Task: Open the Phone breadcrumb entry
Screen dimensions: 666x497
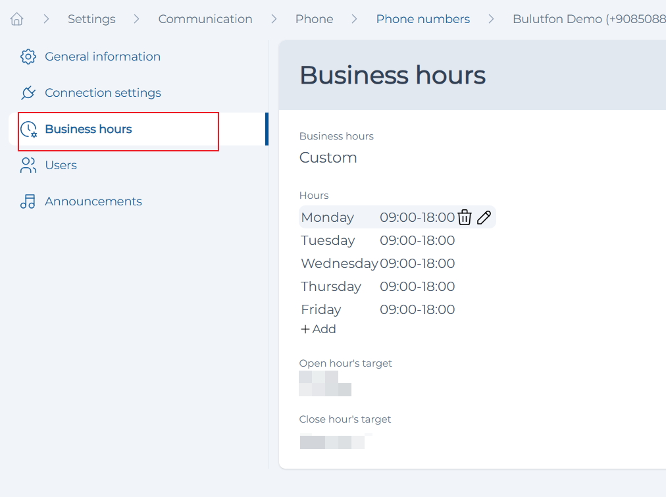Action: pos(314,19)
